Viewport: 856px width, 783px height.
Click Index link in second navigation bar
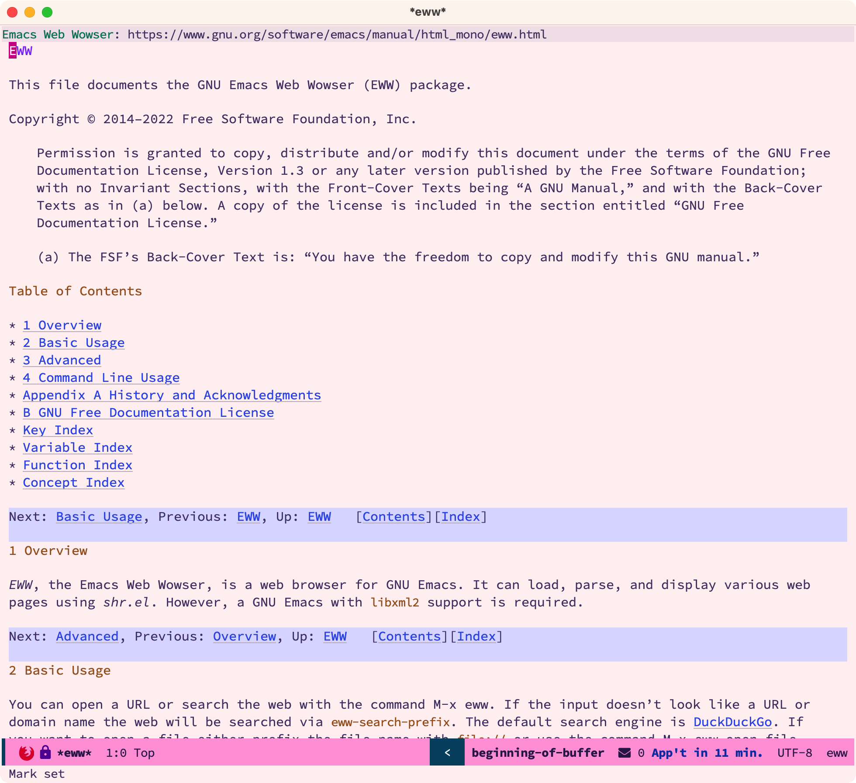click(x=476, y=636)
